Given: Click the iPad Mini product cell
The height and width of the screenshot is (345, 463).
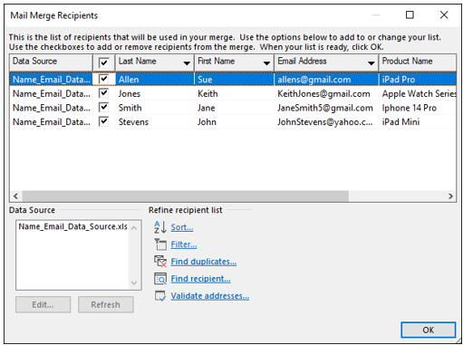Looking at the screenshot, I should (418, 122).
